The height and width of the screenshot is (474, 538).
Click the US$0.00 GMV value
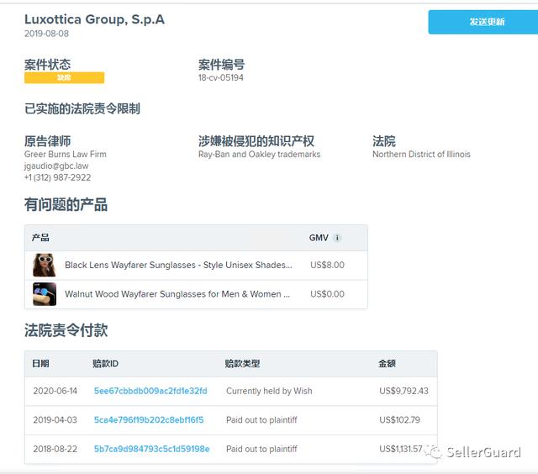coord(327,294)
